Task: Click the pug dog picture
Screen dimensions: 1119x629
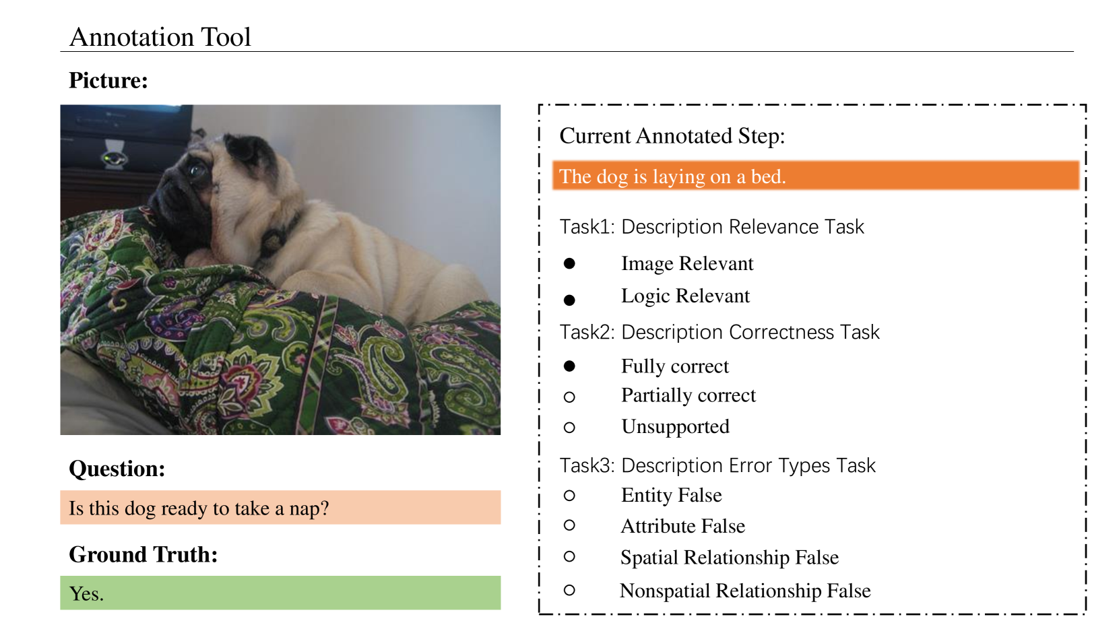Action: coord(280,269)
